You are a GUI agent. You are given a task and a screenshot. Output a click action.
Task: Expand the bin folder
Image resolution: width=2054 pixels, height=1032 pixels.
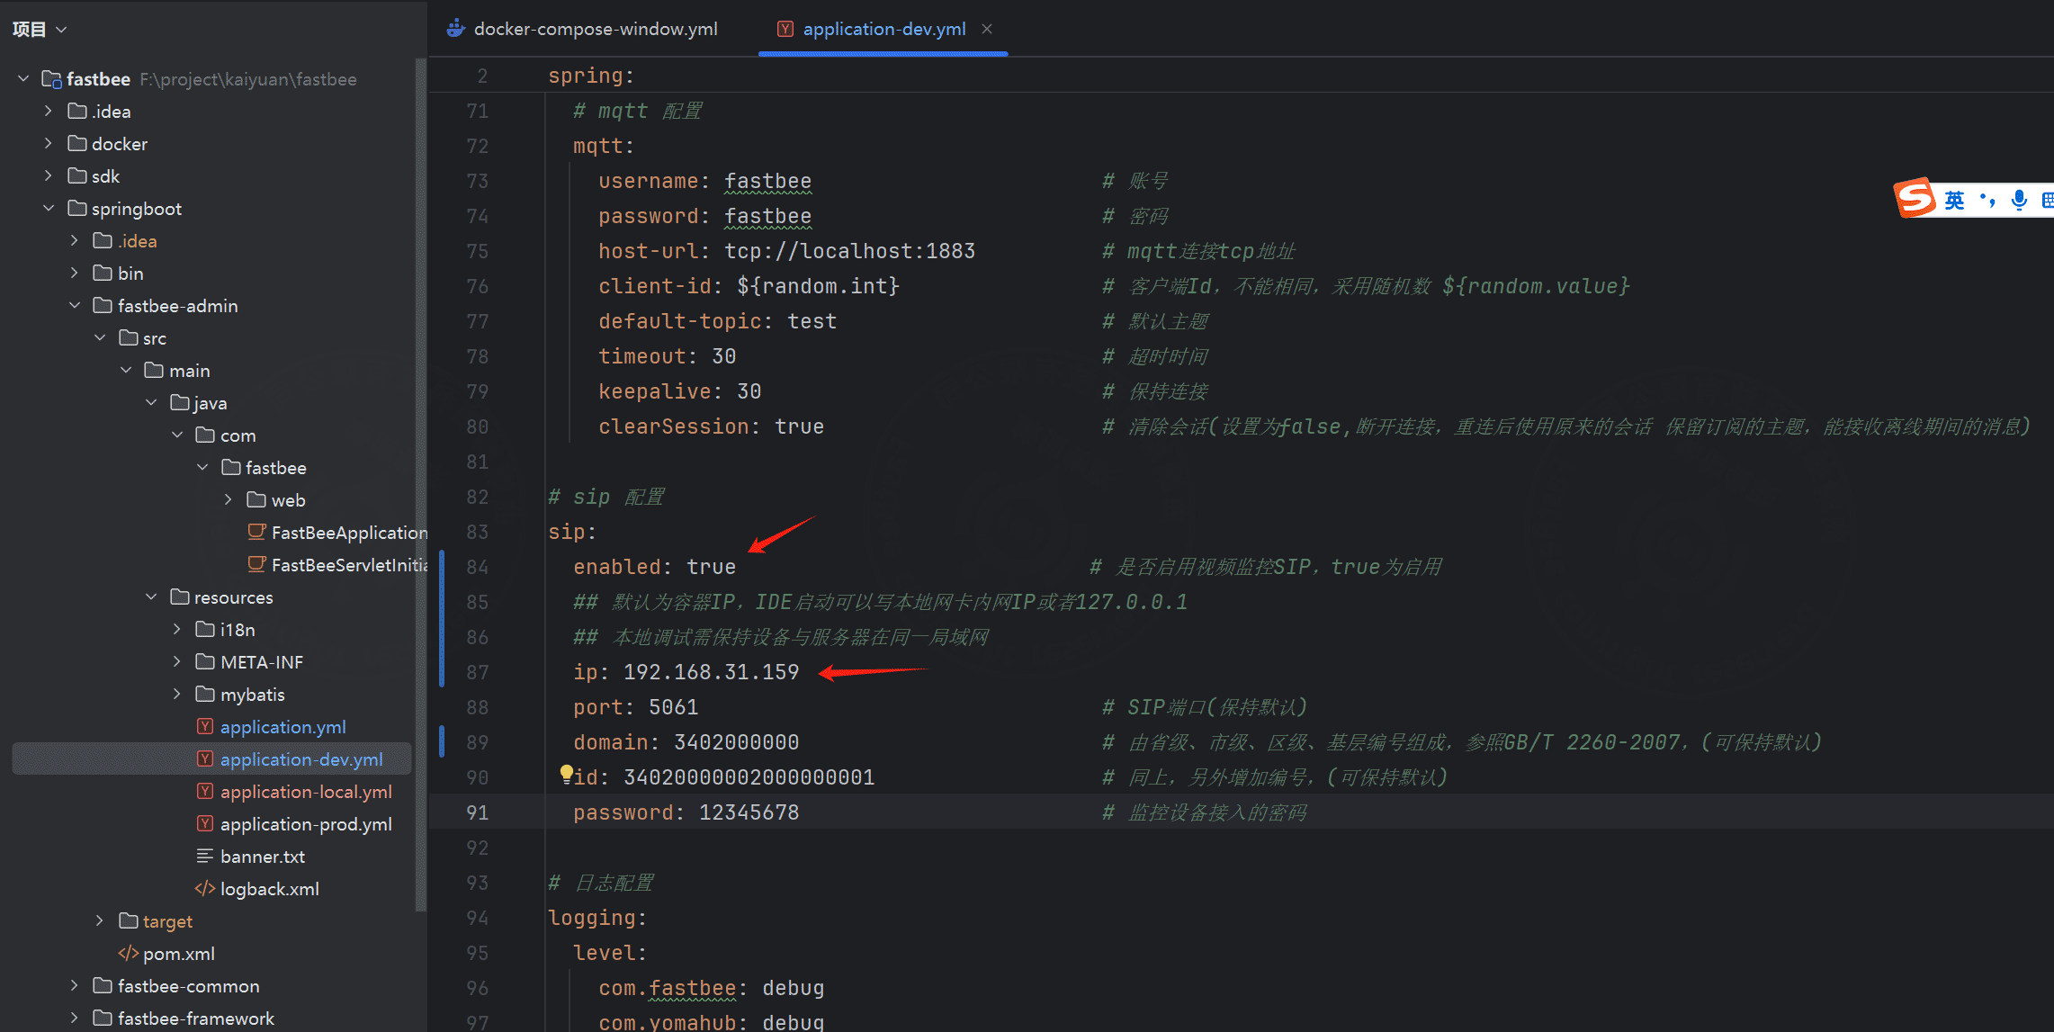pos(75,274)
